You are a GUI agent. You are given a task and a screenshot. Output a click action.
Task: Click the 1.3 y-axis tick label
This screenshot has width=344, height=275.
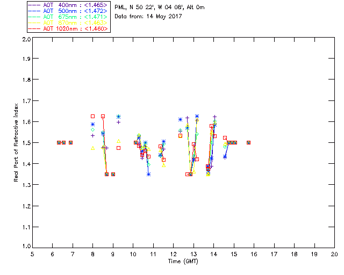(x=26, y=185)
